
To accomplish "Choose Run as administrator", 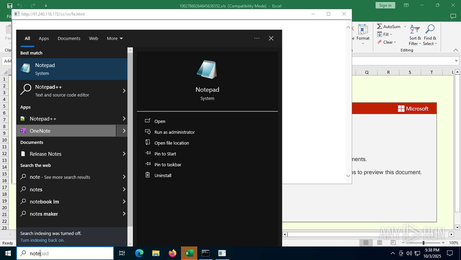I will click(x=175, y=132).
